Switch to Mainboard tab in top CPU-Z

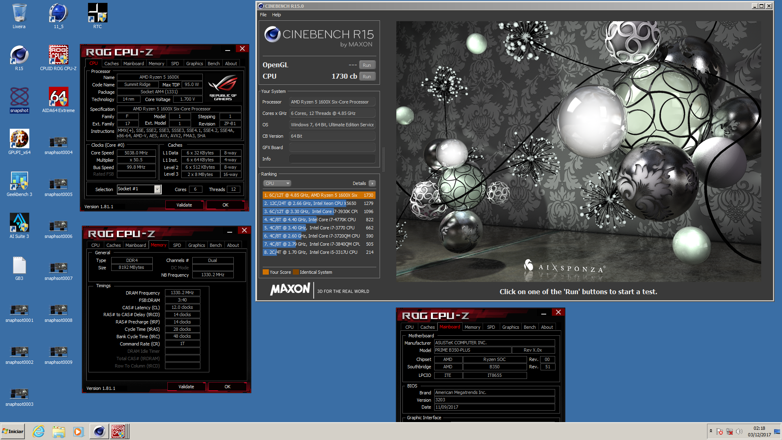(134, 64)
